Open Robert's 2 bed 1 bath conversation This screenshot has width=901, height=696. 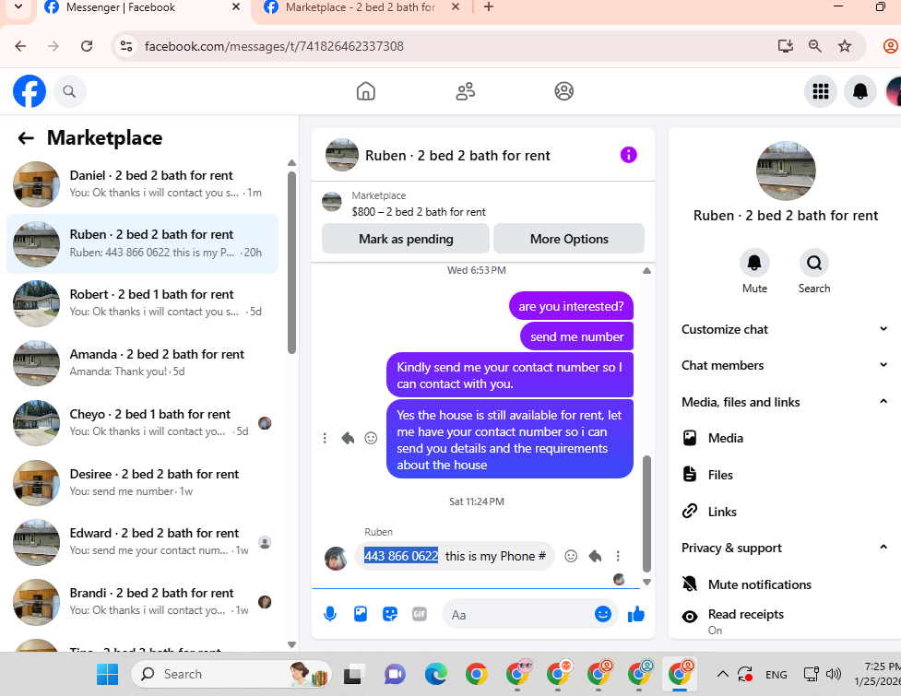tap(143, 302)
